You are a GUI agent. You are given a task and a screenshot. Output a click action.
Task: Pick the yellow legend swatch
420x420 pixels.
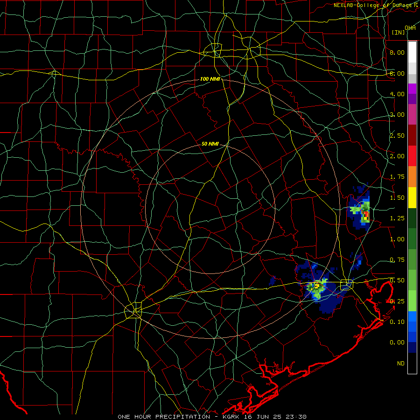click(412, 198)
